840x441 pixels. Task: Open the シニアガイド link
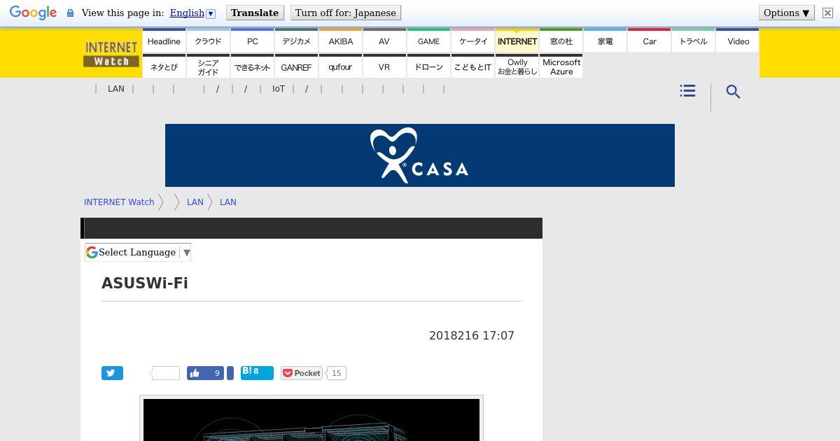tap(208, 67)
